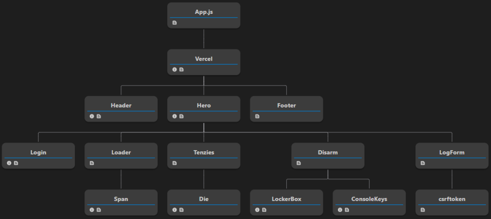This screenshot has height=219, width=491.
Task: Click the file icon on the Tenzies node
Action: coord(175,163)
